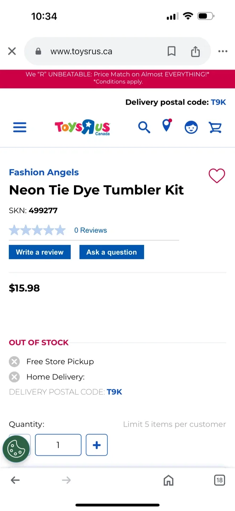This screenshot has height=511, width=235.
Task: Open cookie preferences button
Action: (16, 449)
